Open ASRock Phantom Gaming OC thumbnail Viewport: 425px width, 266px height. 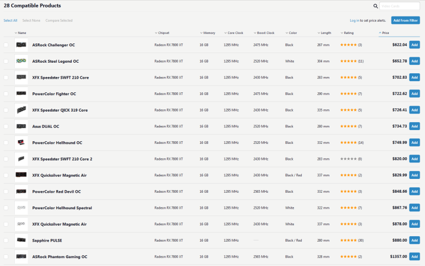21,256
